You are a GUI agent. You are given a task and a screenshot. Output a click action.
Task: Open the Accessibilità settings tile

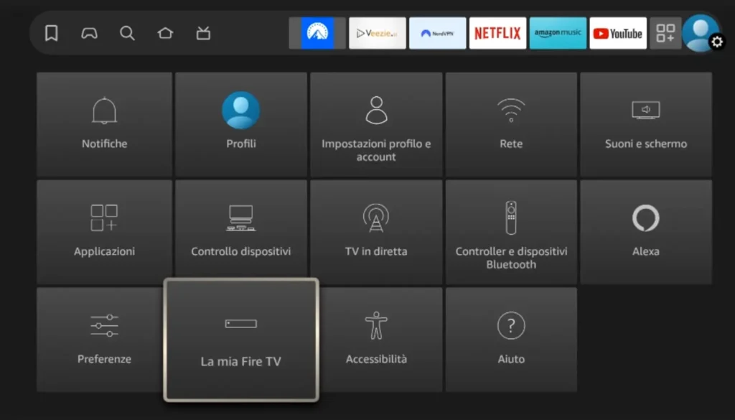380,340
